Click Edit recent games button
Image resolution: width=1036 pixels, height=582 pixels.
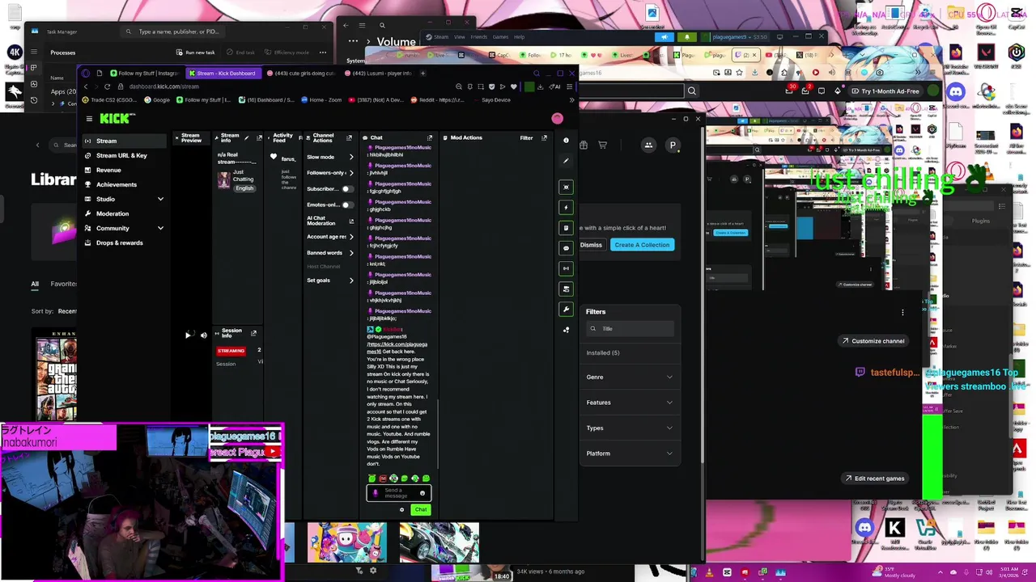click(x=873, y=479)
